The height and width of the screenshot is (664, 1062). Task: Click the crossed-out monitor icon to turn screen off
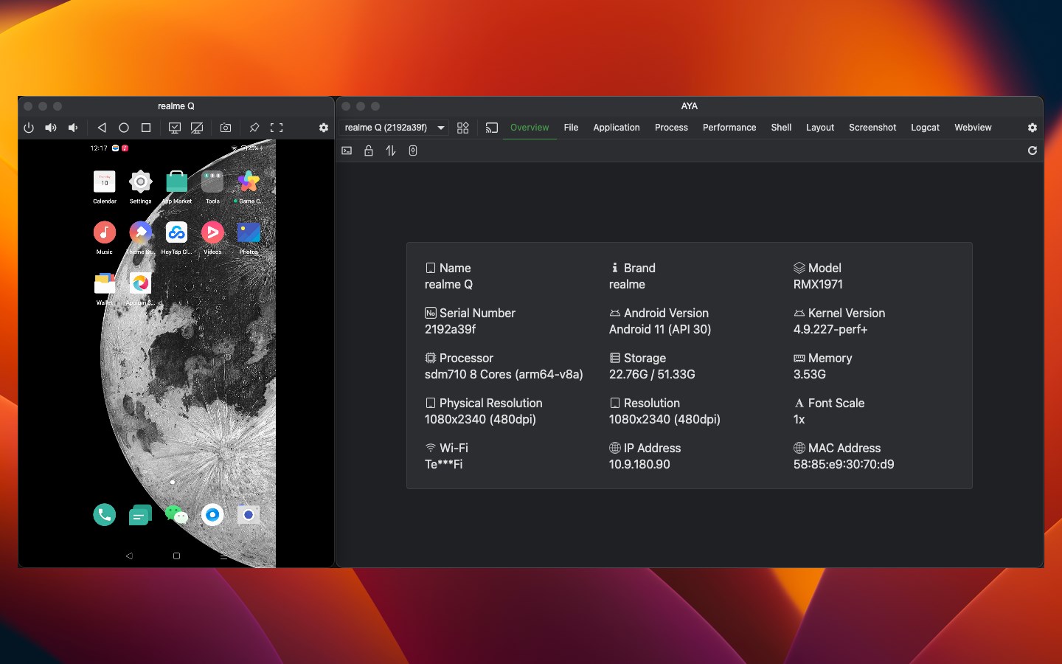click(x=197, y=128)
